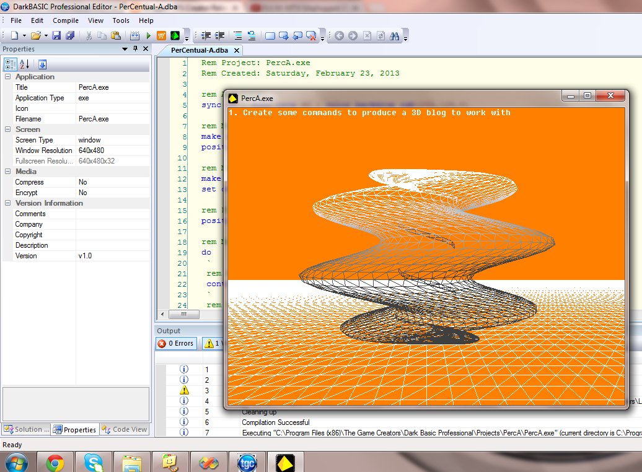
Task: Toggle the Properties panel auto-hide pin
Action: coord(135,49)
